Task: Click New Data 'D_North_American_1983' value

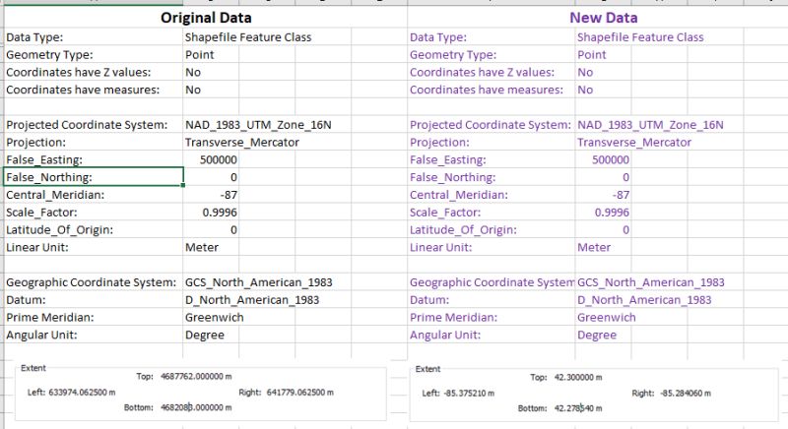Action: (644, 300)
